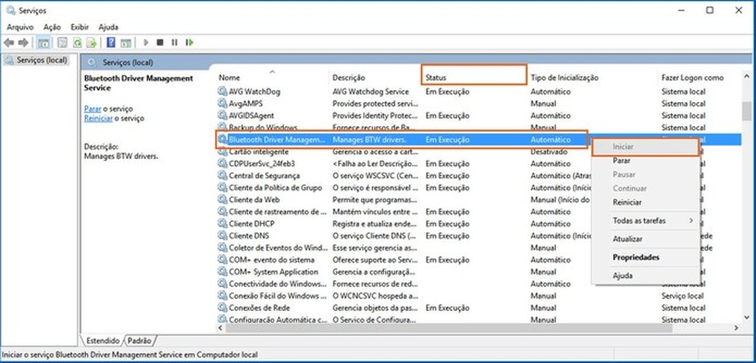The image size is (756, 363).
Task: Select the Conexão Fácil do Windows row
Action: point(478,295)
